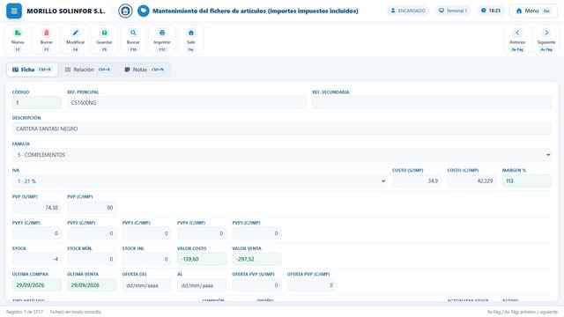
Task: Click the Descripción field
Action: [282, 129]
